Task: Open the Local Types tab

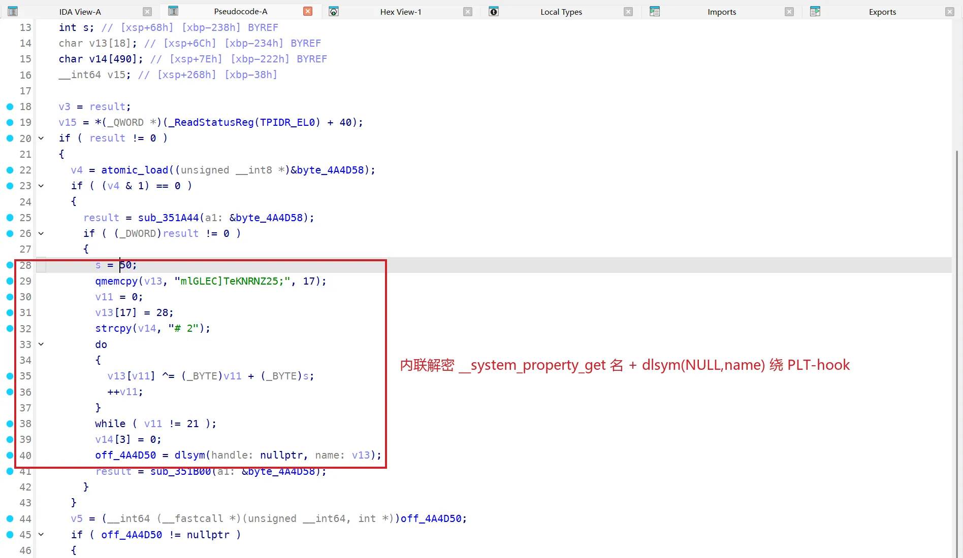Action: pos(561,12)
